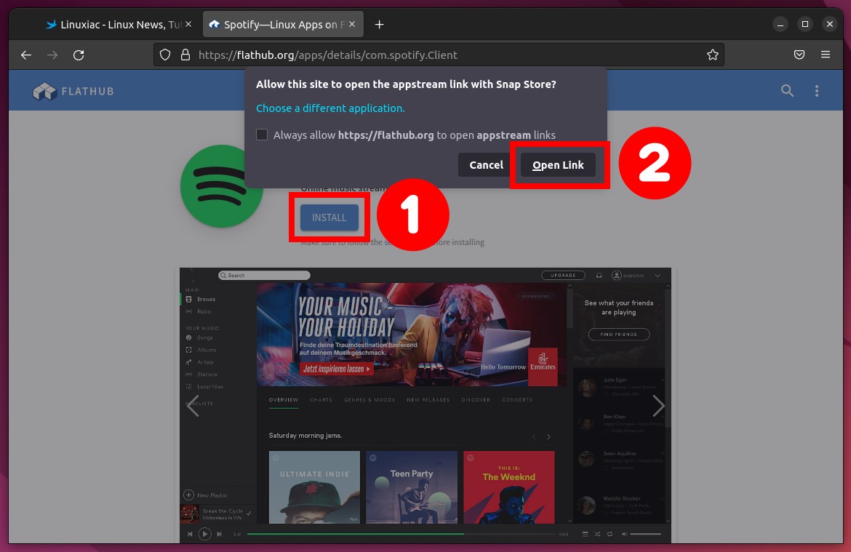The image size is (851, 552).
Task: Click the padlock site security icon
Action: [185, 55]
